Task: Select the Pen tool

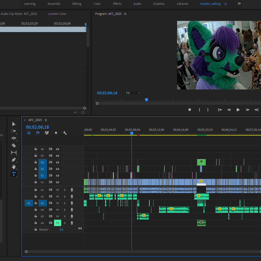Action: (14, 160)
